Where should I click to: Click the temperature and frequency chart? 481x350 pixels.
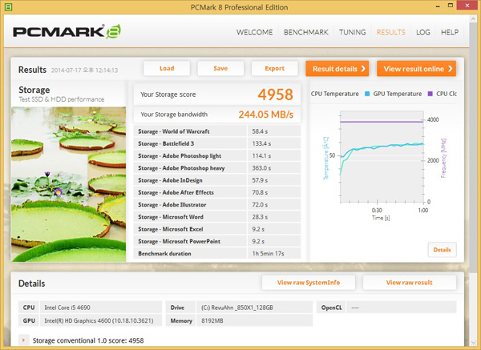click(382, 157)
